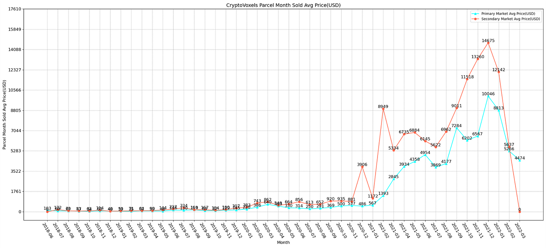
Task: Click the y-axis tick label 14088
Action: (x=15, y=50)
